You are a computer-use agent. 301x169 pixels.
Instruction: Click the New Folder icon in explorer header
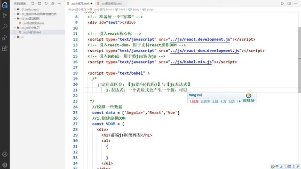click(x=40, y=3)
